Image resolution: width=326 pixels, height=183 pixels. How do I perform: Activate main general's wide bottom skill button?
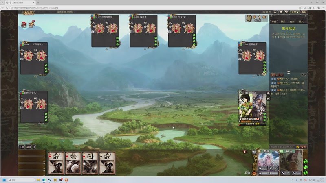click(x=269, y=173)
